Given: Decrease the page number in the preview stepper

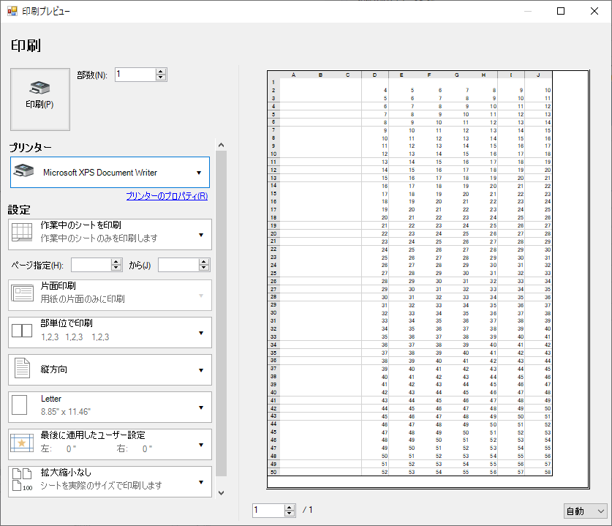Looking at the screenshot, I should pos(290,514).
